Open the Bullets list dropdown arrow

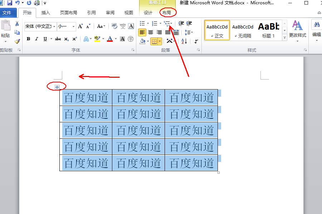tap(148, 23)
